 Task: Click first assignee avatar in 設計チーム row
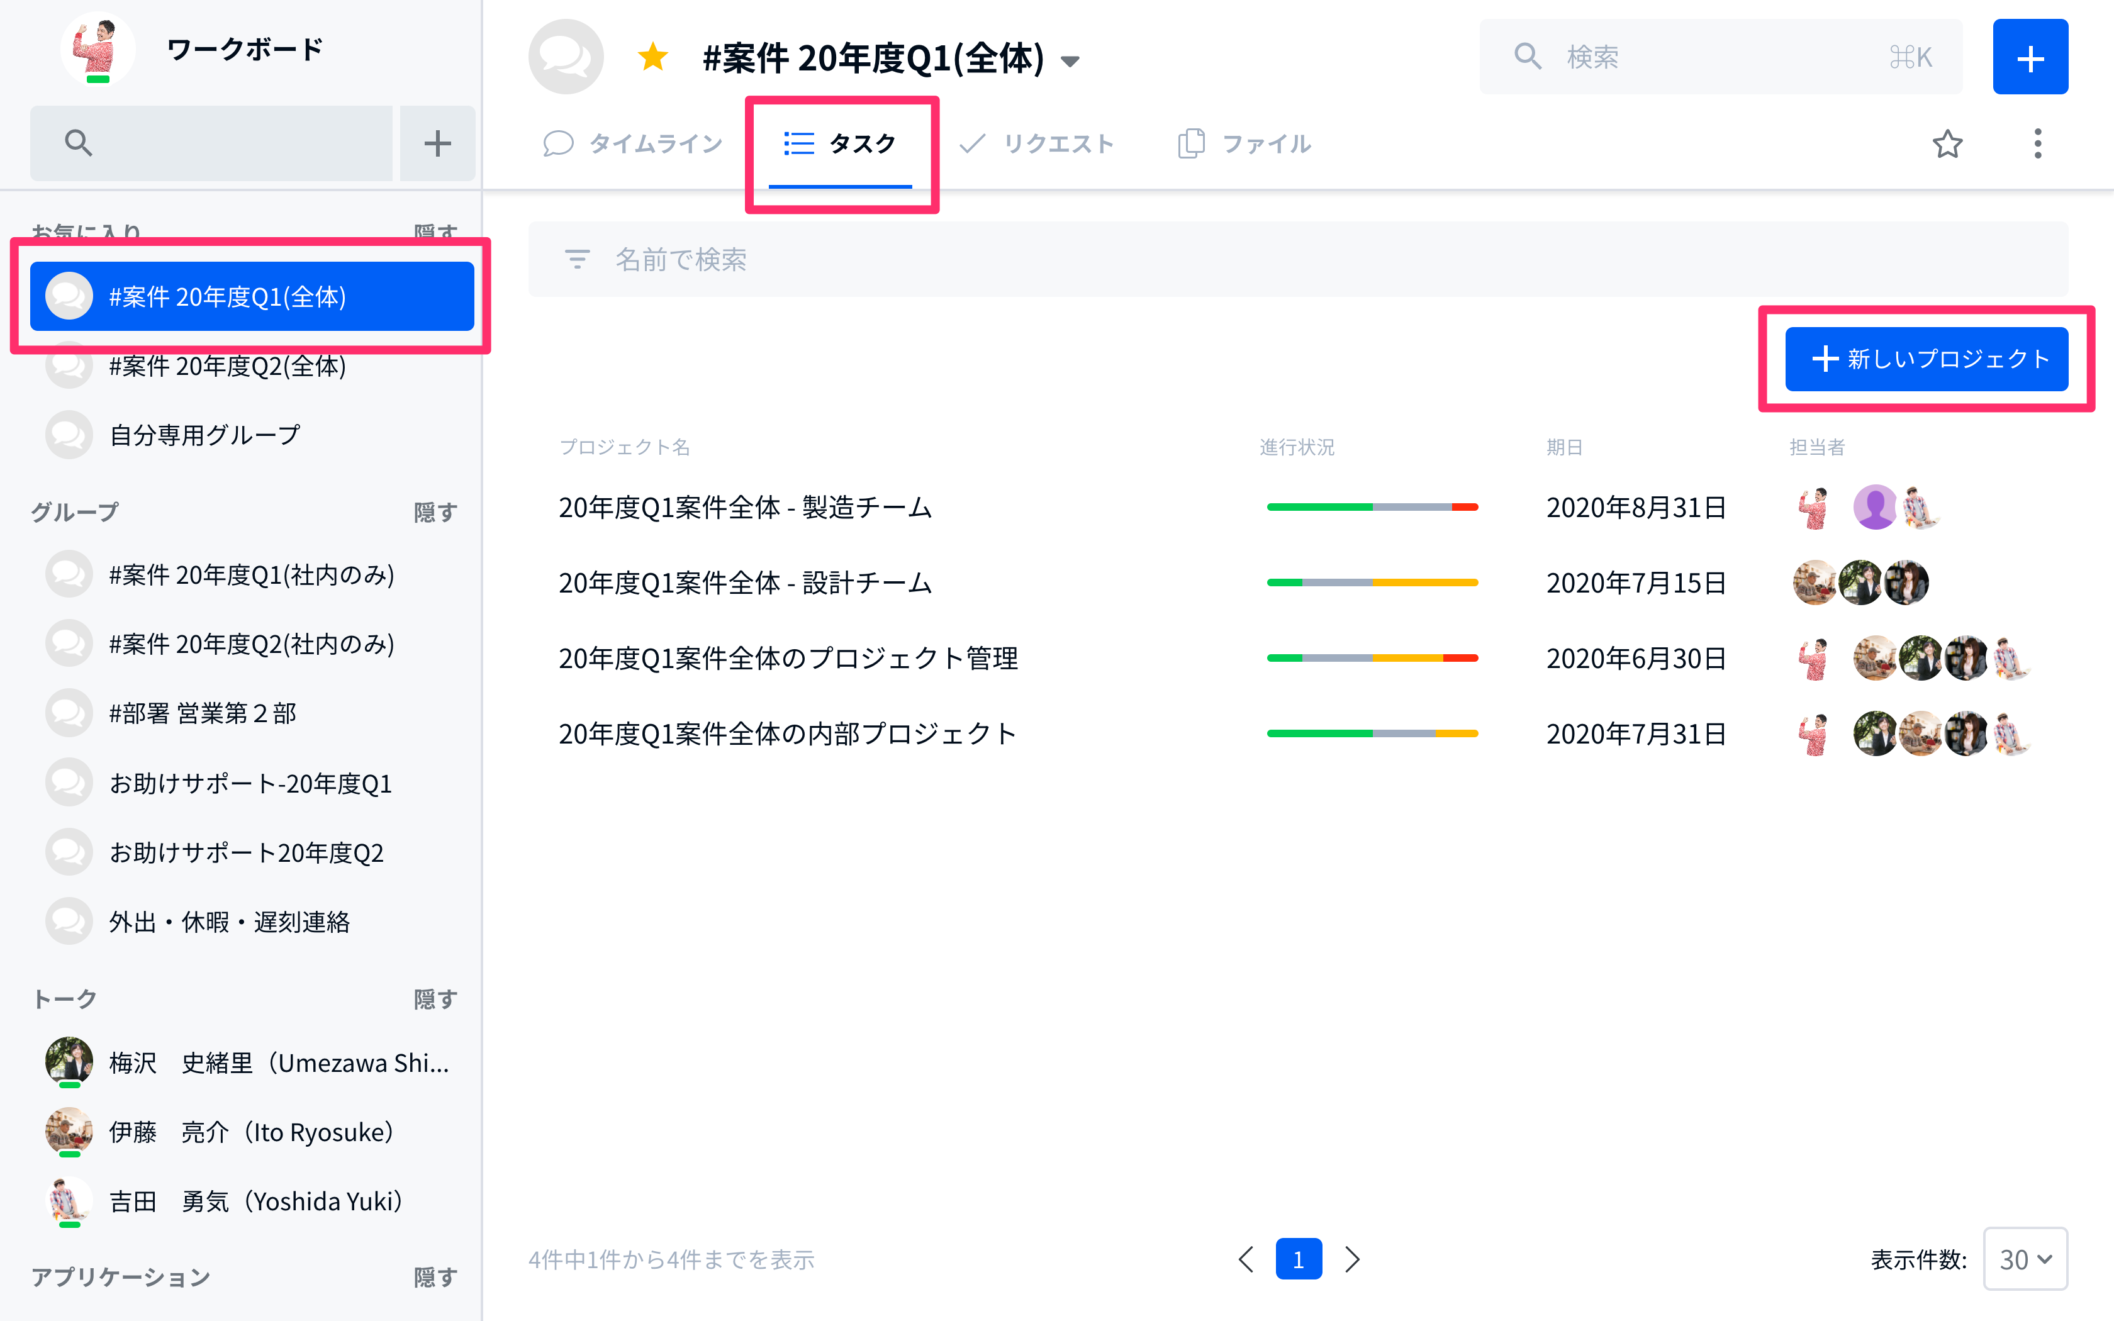pos(1815,582)
